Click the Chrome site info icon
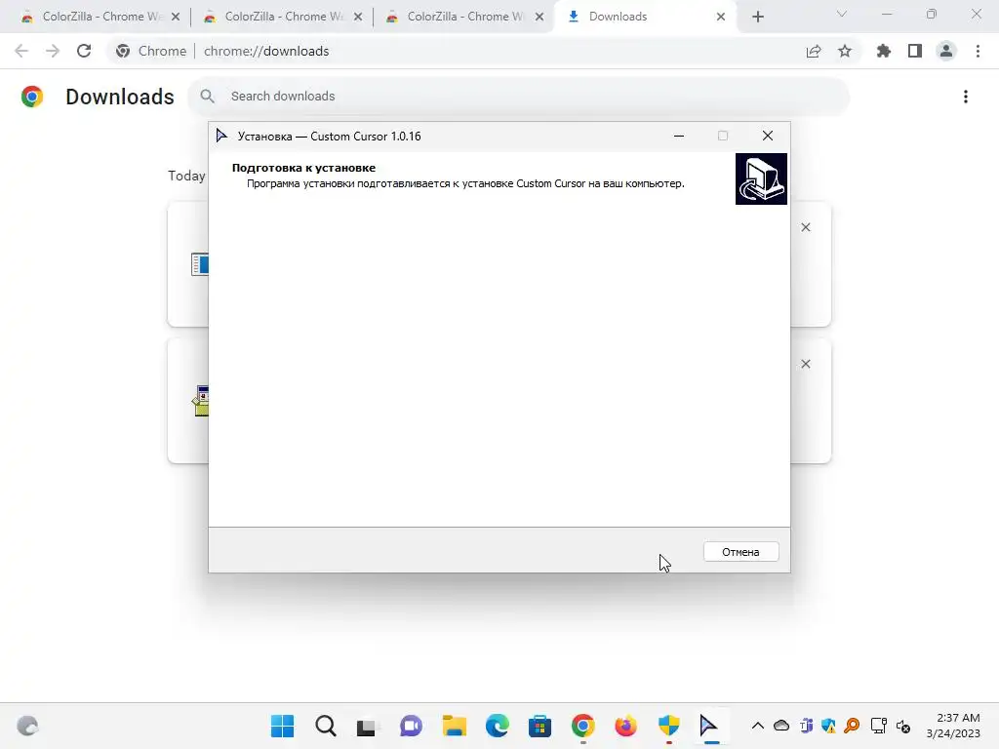999x749 pixels. tap(123, 51)
